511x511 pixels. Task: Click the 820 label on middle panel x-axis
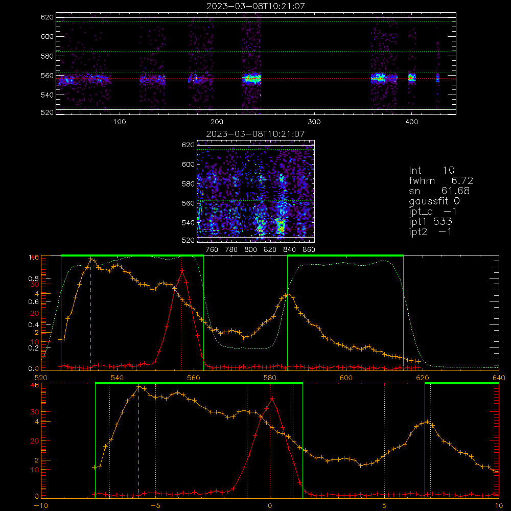(270, 250)
